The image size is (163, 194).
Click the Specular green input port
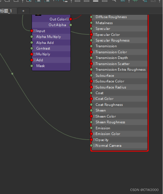[92, 29]
